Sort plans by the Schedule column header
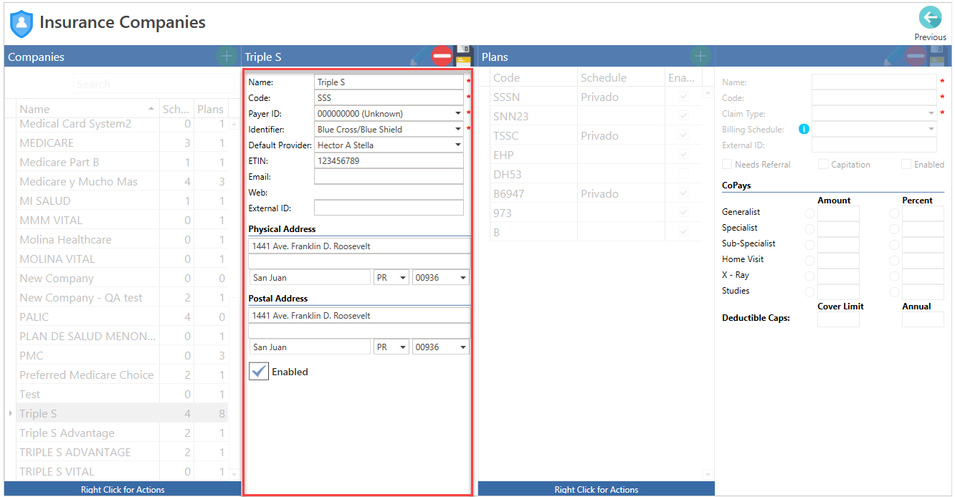The image size is (955, 497). coord(621,77)
